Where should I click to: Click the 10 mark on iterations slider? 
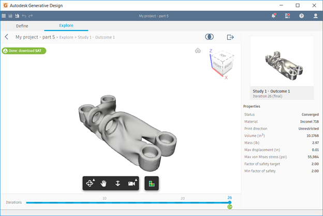point(105,198)
